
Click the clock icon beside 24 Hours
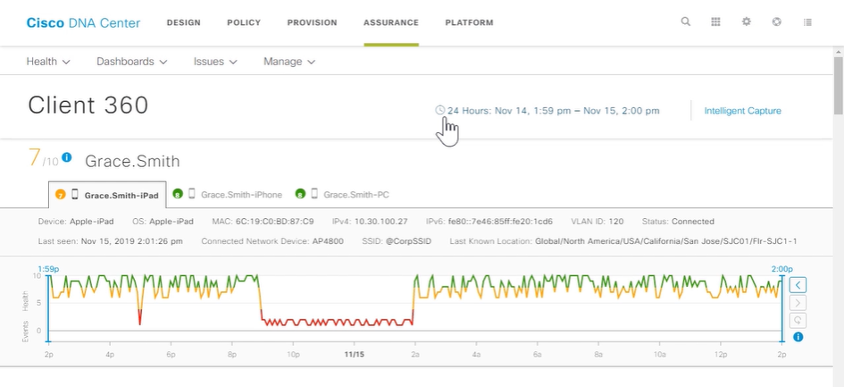[x=439, y=111]
